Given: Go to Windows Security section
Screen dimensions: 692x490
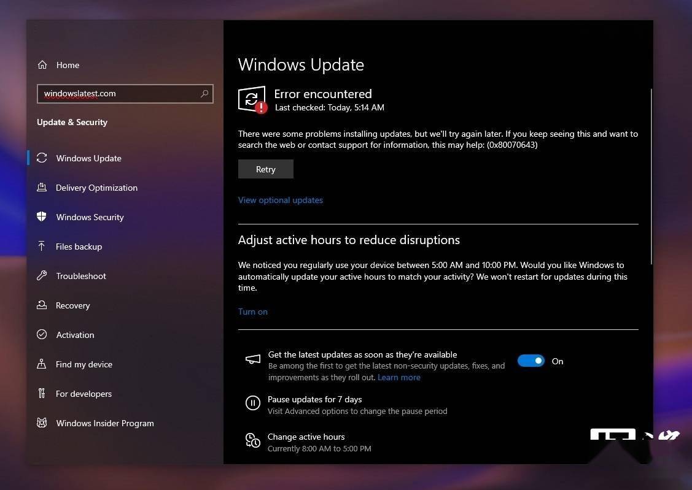Looking at the screenshot, I should click(x=90, y=217).
